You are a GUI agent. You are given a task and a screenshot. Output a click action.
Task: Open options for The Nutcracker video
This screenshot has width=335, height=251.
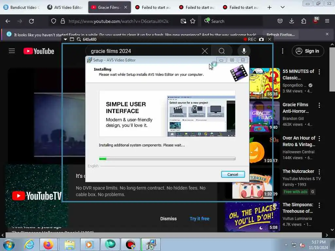point(319,172)
